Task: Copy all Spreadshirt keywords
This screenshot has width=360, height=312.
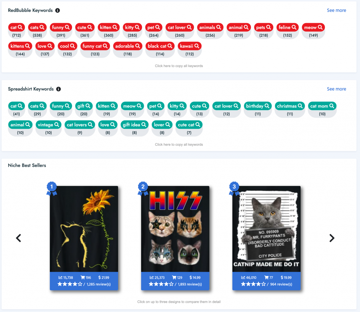Action: pyautogui.click(x=179, y=145)
